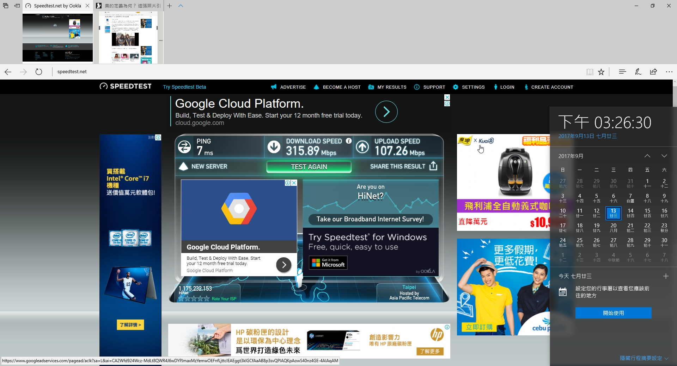This screenshot has width=677, height=366.
Task: Go back with the back arrow
Action: (x=8, y=72)
